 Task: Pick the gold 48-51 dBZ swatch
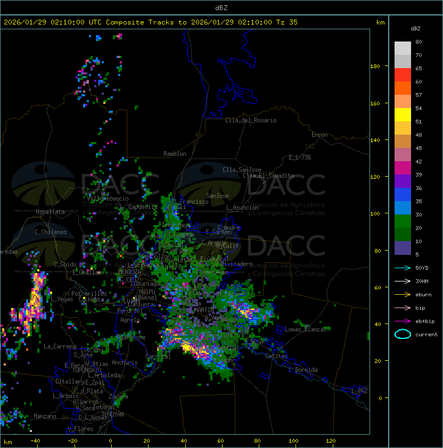click(403, 128)
